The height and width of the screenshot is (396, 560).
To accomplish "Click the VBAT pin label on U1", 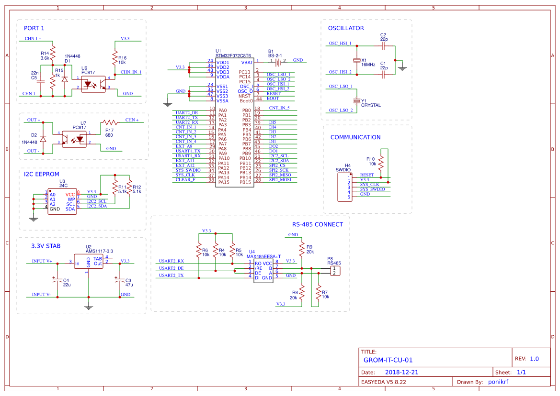I will pyautogui.click(x=246, y=61).
